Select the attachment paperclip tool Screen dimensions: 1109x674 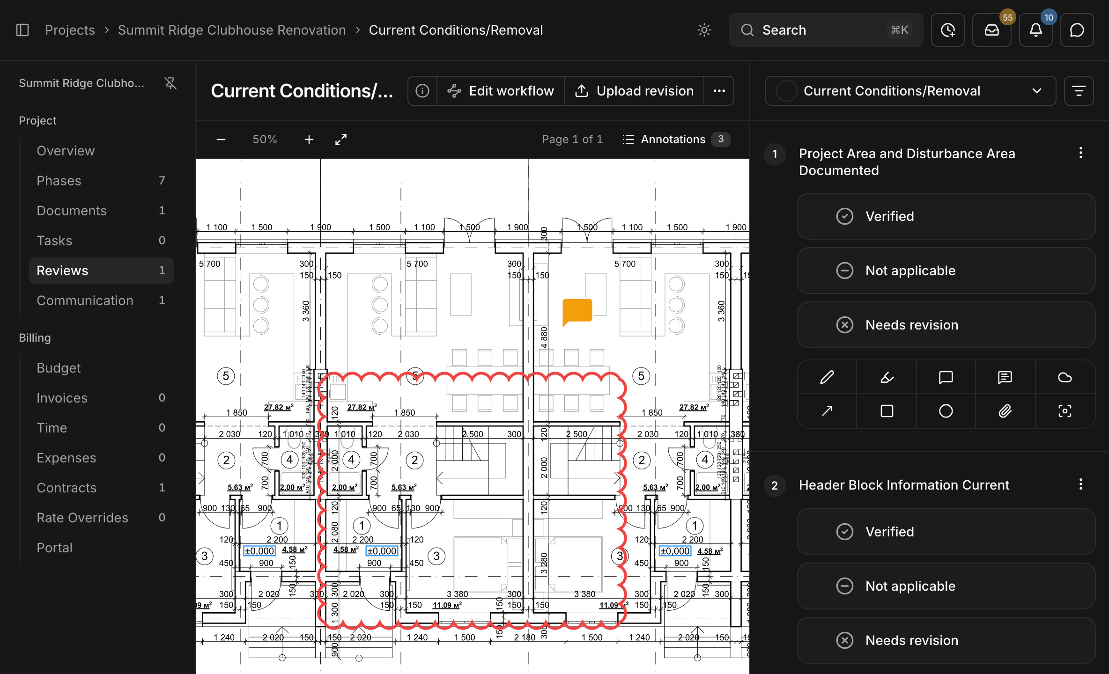[1005, 411]
